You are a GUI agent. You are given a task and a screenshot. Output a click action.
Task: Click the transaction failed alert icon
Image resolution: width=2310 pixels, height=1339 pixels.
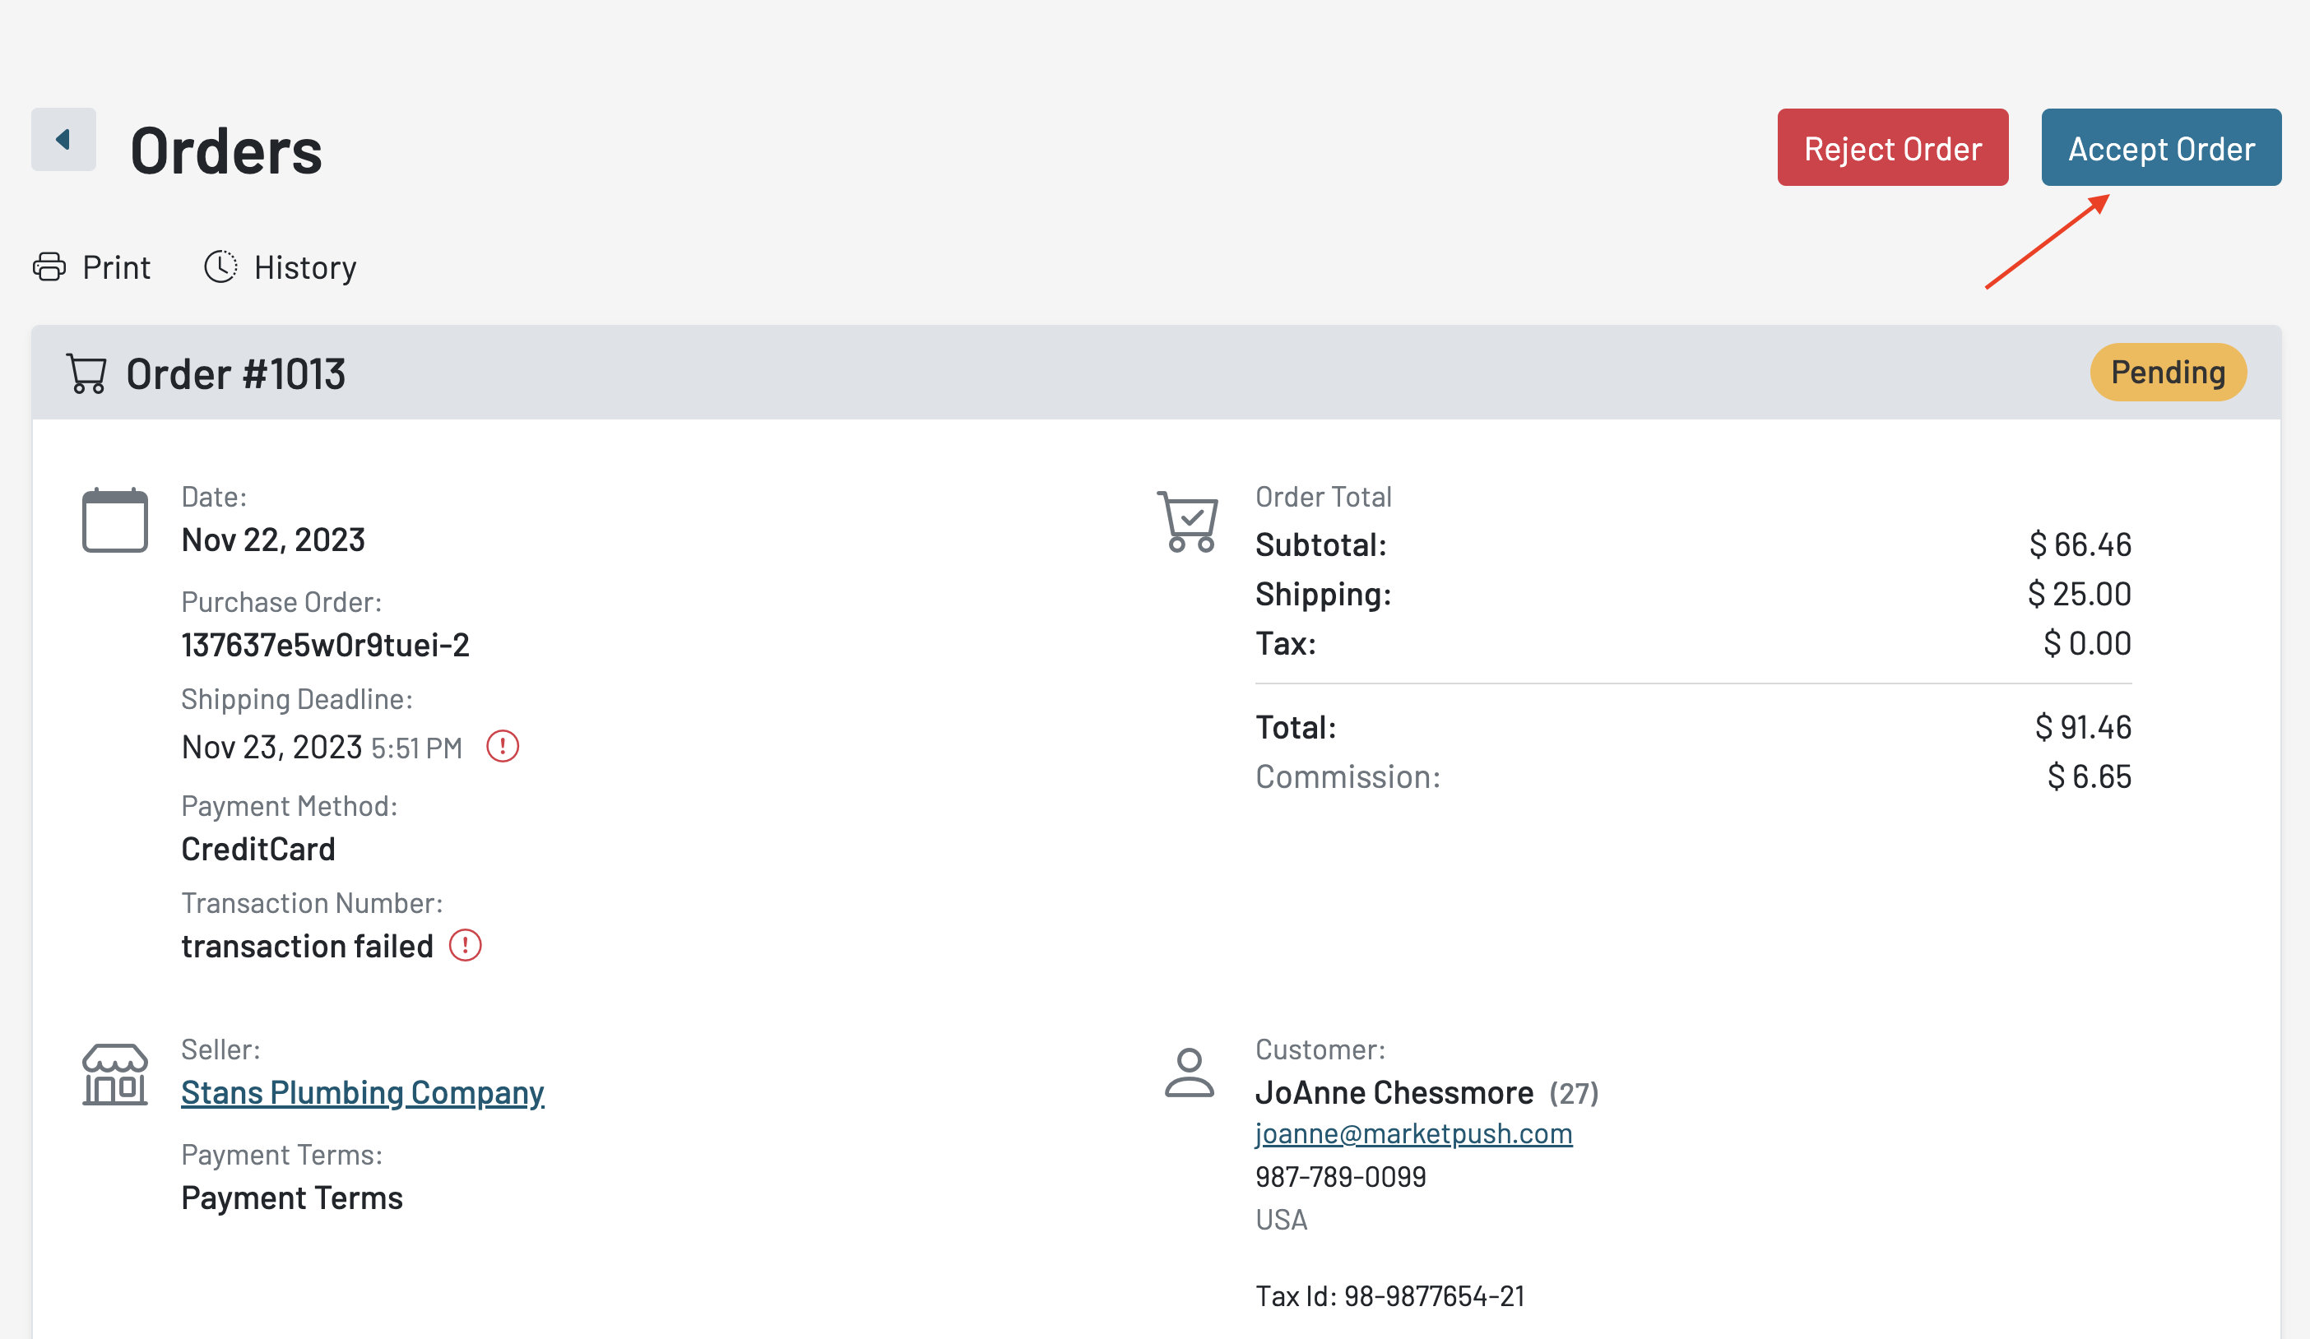pos(465,945)
